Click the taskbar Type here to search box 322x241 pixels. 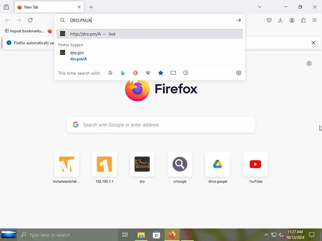point(67,235)
